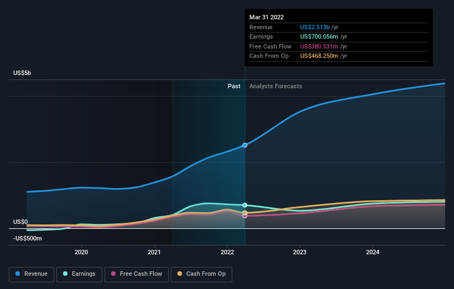
Task: Click the Earnings data point marker on the teal line
Action: click(245, 205)
